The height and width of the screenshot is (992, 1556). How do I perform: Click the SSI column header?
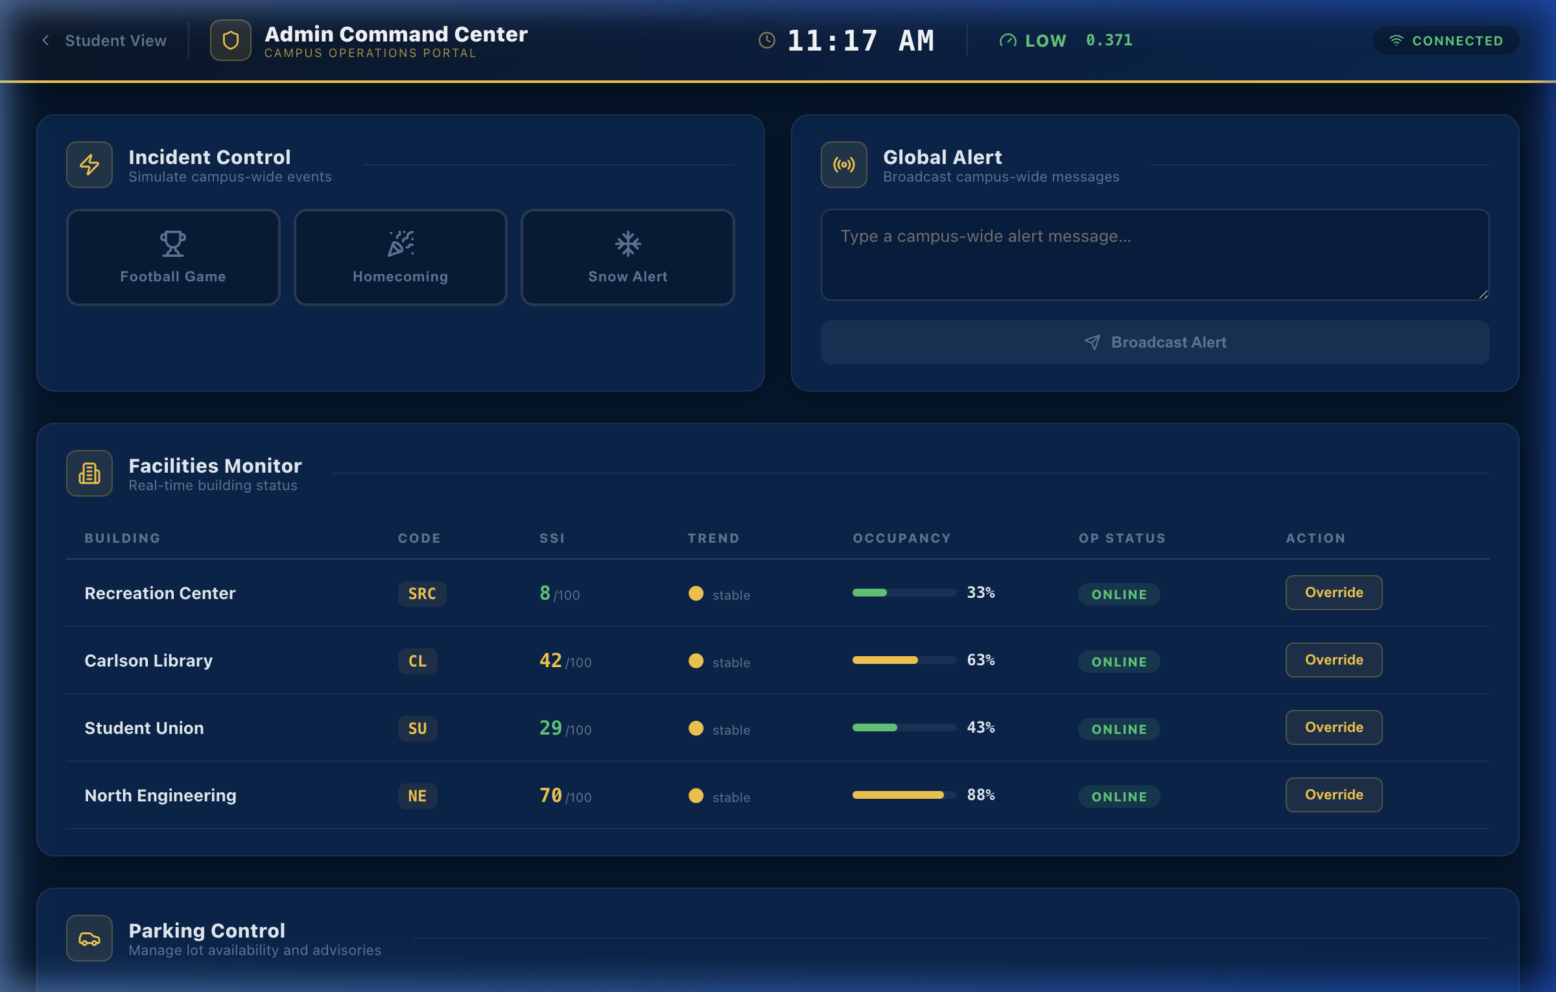click(552, 538)
